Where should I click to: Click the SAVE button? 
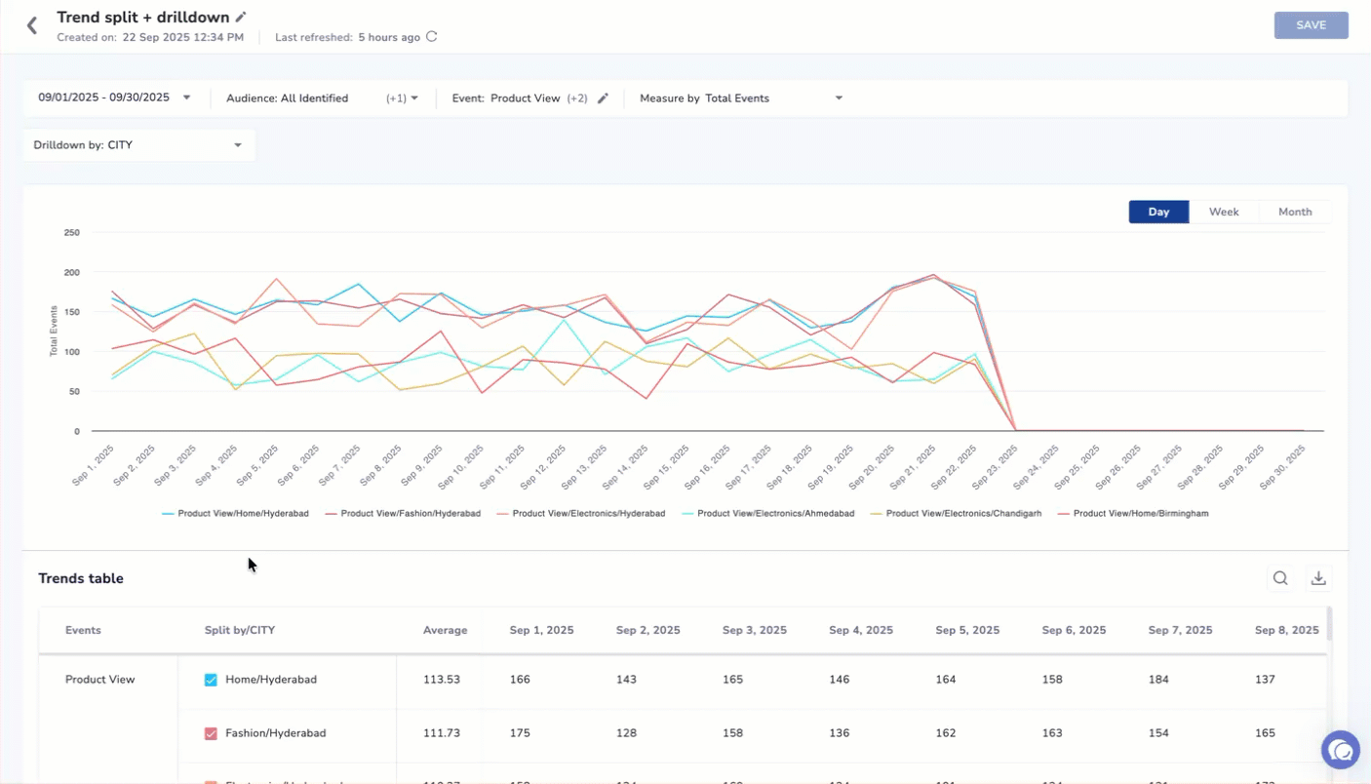(x=1311, y=25)
